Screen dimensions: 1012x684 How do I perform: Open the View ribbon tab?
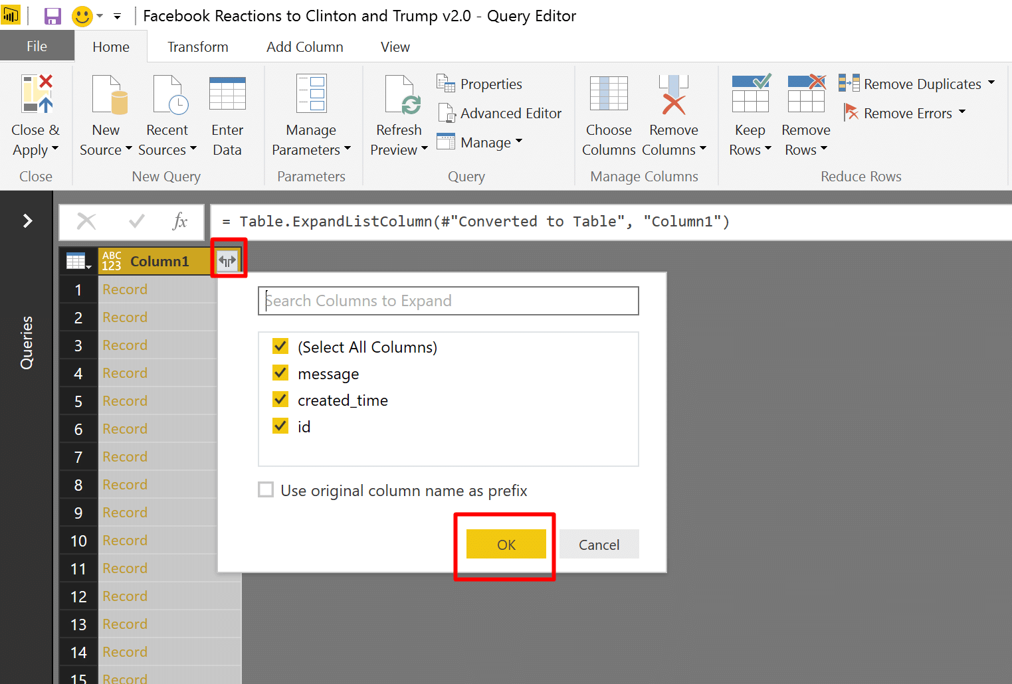[x=395, y=47]
